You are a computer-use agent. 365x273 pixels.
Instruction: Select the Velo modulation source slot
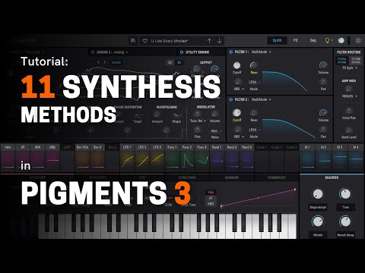(x=8, y=158)
